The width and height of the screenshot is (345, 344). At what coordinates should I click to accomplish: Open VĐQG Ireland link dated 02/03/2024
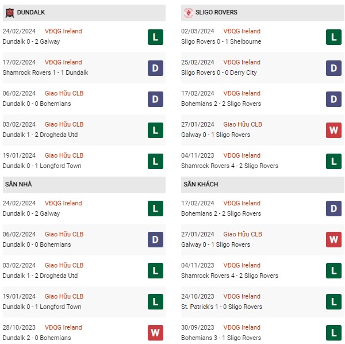tap(242, 31)
